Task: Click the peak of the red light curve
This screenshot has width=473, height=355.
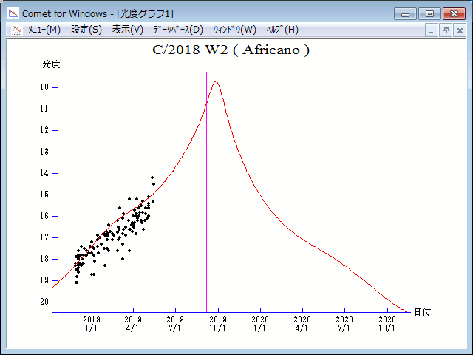Action: click(x=216, y=81)
